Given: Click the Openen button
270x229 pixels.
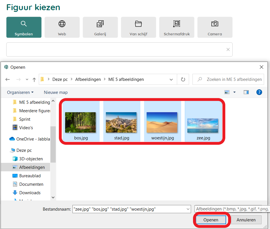Looking at the screenshot, I should [x=211, y=220].
